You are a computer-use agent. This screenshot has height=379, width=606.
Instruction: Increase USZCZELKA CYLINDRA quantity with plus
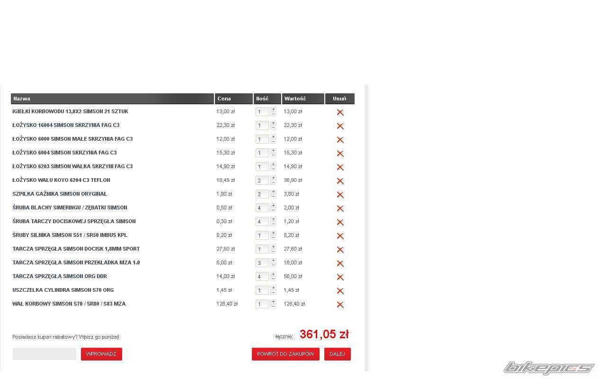273,288
